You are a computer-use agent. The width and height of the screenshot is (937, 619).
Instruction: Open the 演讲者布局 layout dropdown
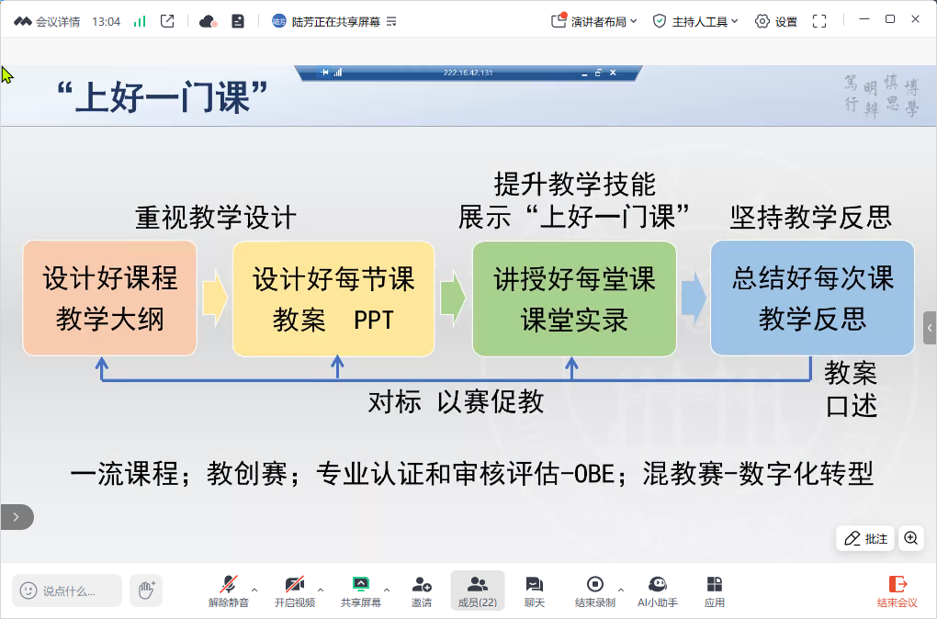(x=595, y=21)
